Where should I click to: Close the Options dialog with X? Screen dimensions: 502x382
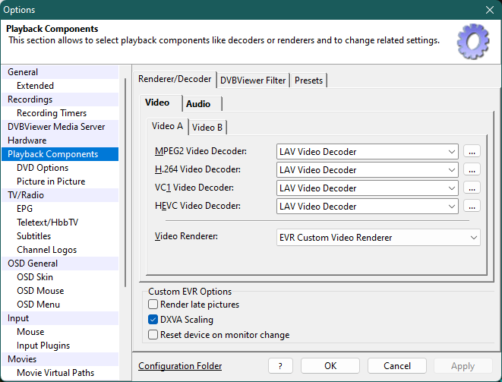(489, 10)
